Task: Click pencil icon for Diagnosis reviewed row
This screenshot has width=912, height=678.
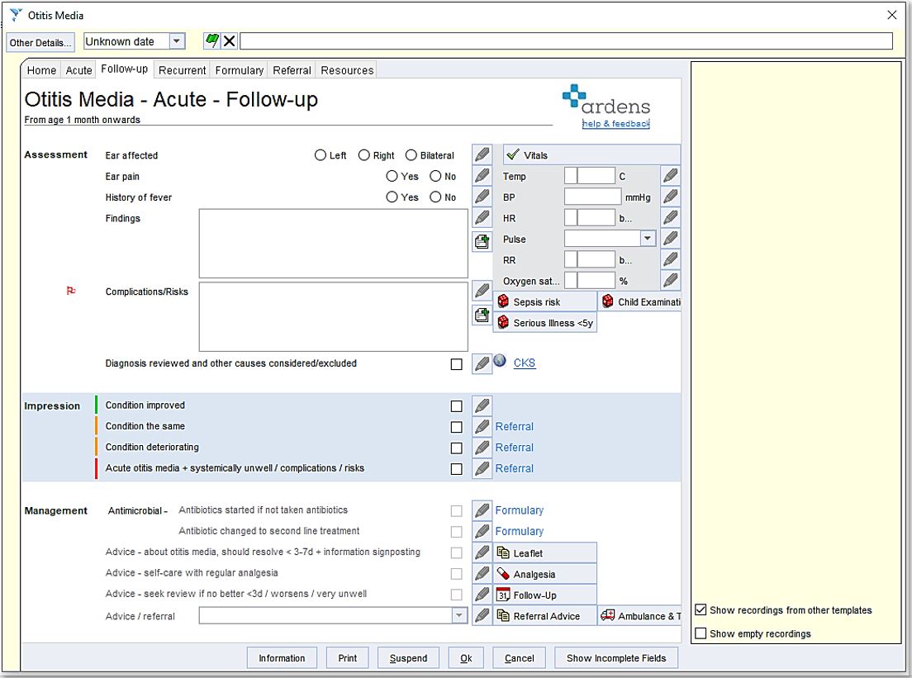Action: point(482,364)
